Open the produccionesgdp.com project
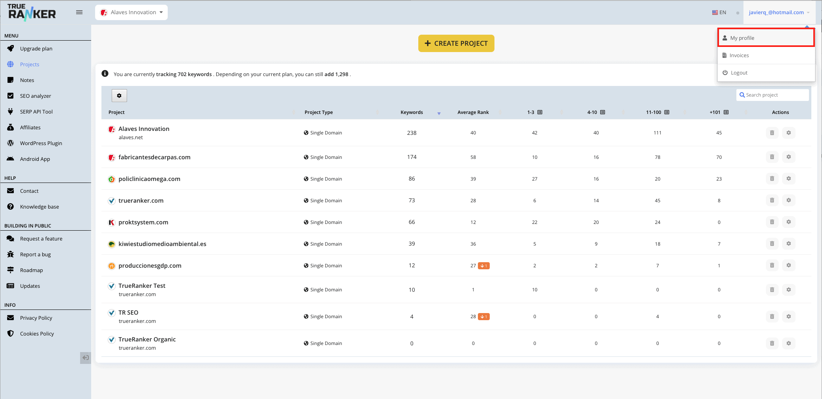The height and width of the screenshot is (399, 822). click(150, 265)
